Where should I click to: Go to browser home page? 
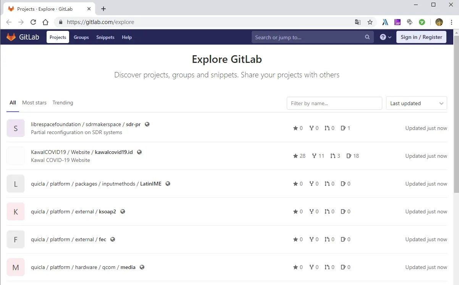pos(45,22)
